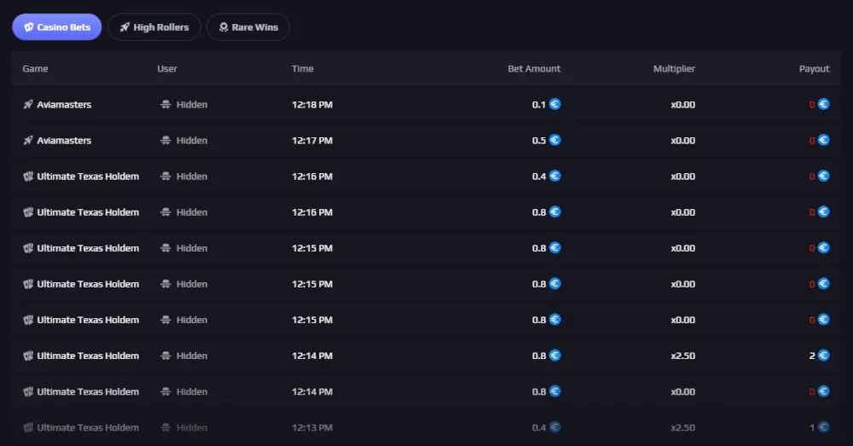853x446 pixels.
Task: Click the Game column header
Action: [x=35, y=68]
